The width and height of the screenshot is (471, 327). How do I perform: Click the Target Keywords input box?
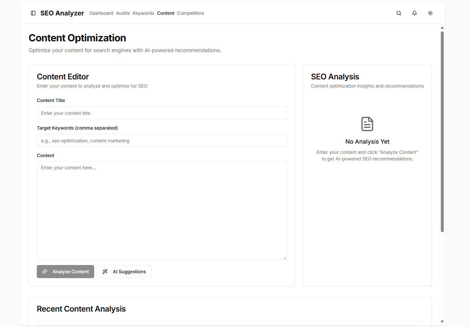point(161,141)
